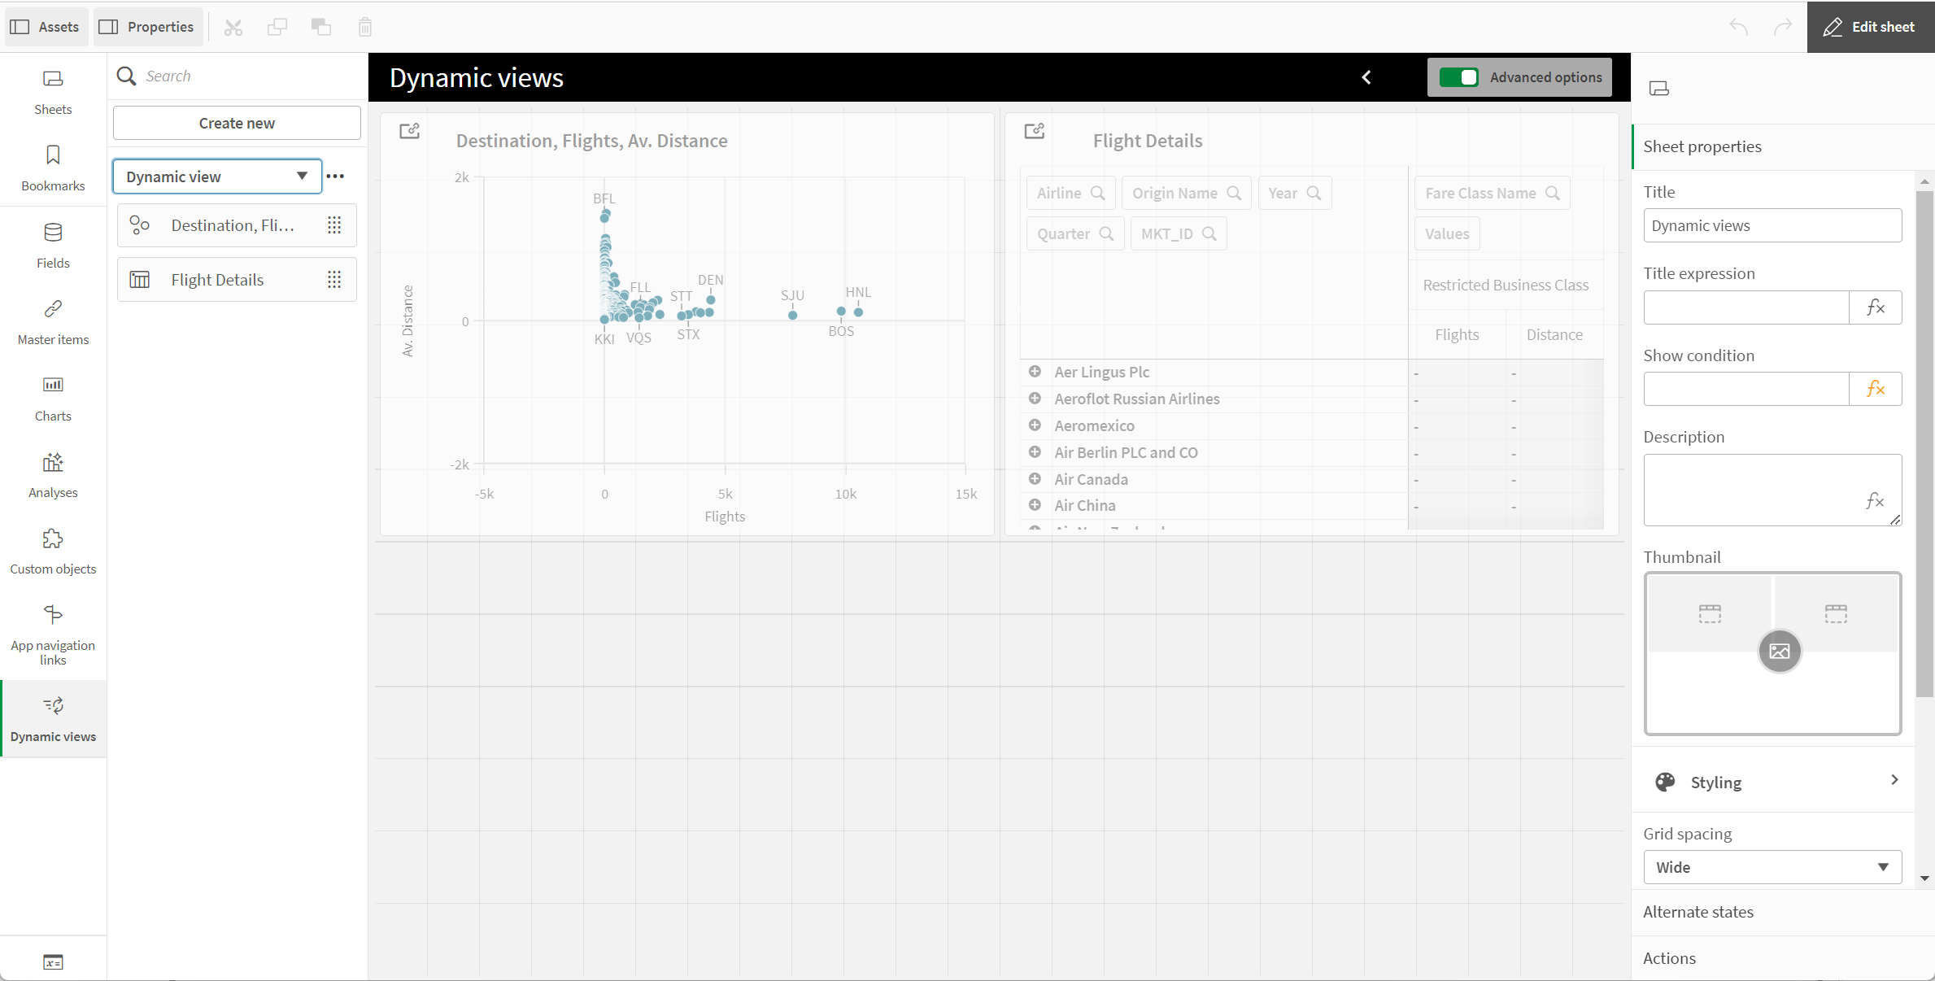Viewport: 1935px width, 981px height.
Task: Click the Title input field
Action: pyautogui.click(x=1772, y=225)
